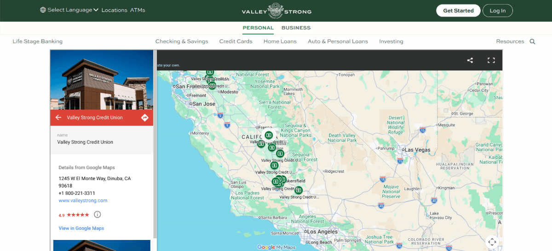
Task: Click View in Google Maps link
Action: pyautogui.click(x=81, y=228)
